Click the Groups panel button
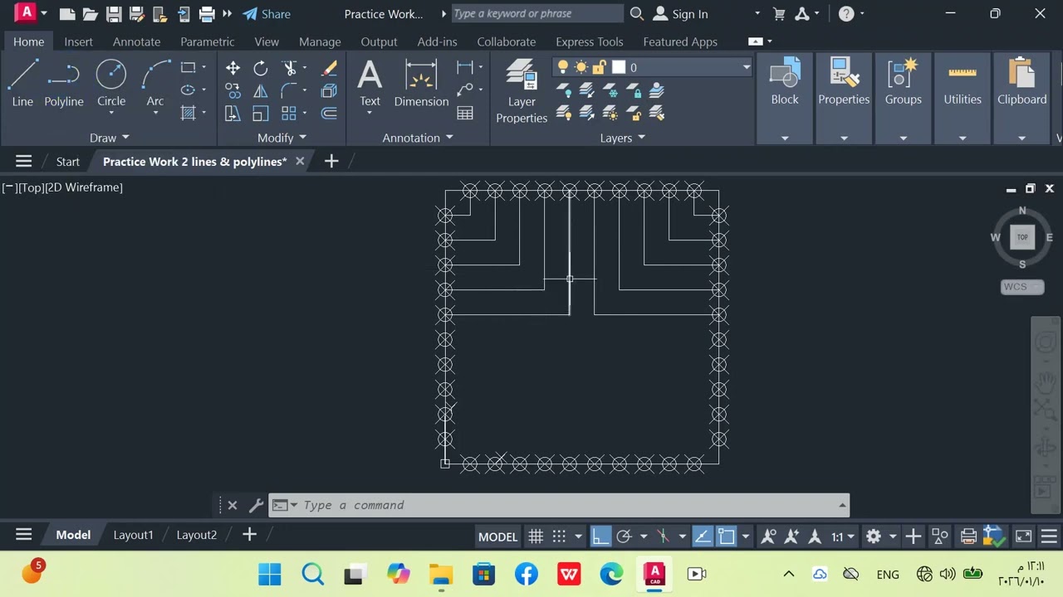This screenshot has height=597, width=1063. pos(904,83)
